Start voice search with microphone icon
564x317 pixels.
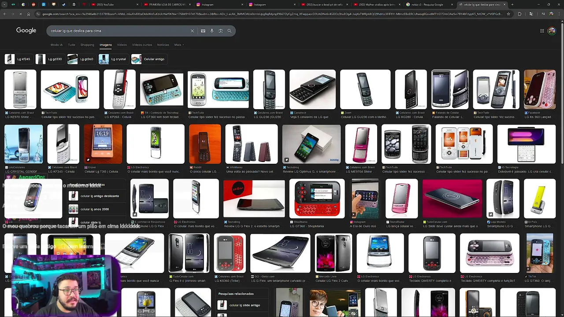[x=212, y=31]
